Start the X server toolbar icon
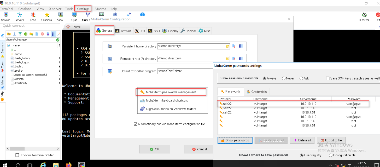Image resolution: width=380 pixels, height=167 pixels. [364, 17]
